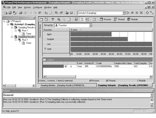Image resolution: width=156 pixels, height=118 pixels.
Task: Click the disk save icon before the activity dropdown
Action: [71, 13]
